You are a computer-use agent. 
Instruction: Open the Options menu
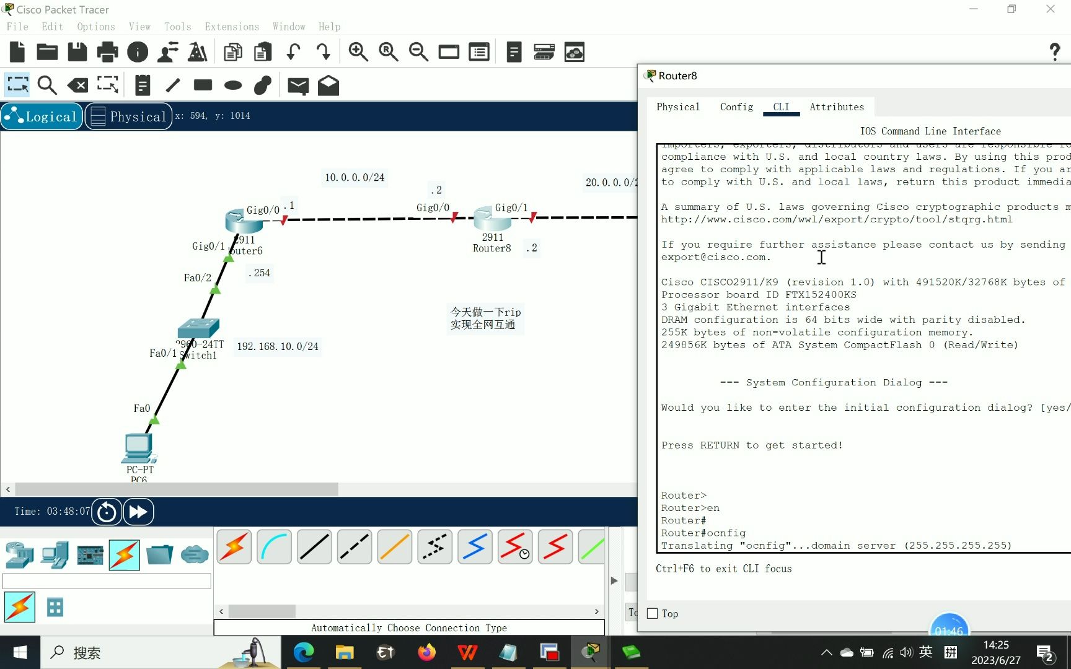coord(96,27)
